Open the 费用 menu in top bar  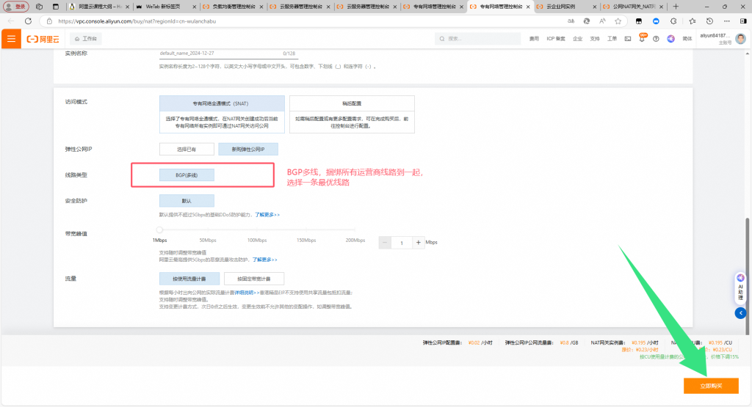pyautogui.click(x=534, y=38)
